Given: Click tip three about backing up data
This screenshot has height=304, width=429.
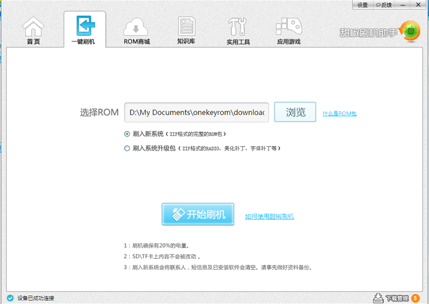Looking at the screenshot, I should (x=218, y=267).
